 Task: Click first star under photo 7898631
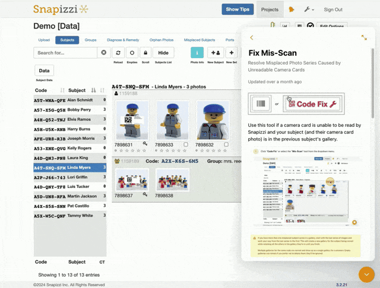click(121, 151)
